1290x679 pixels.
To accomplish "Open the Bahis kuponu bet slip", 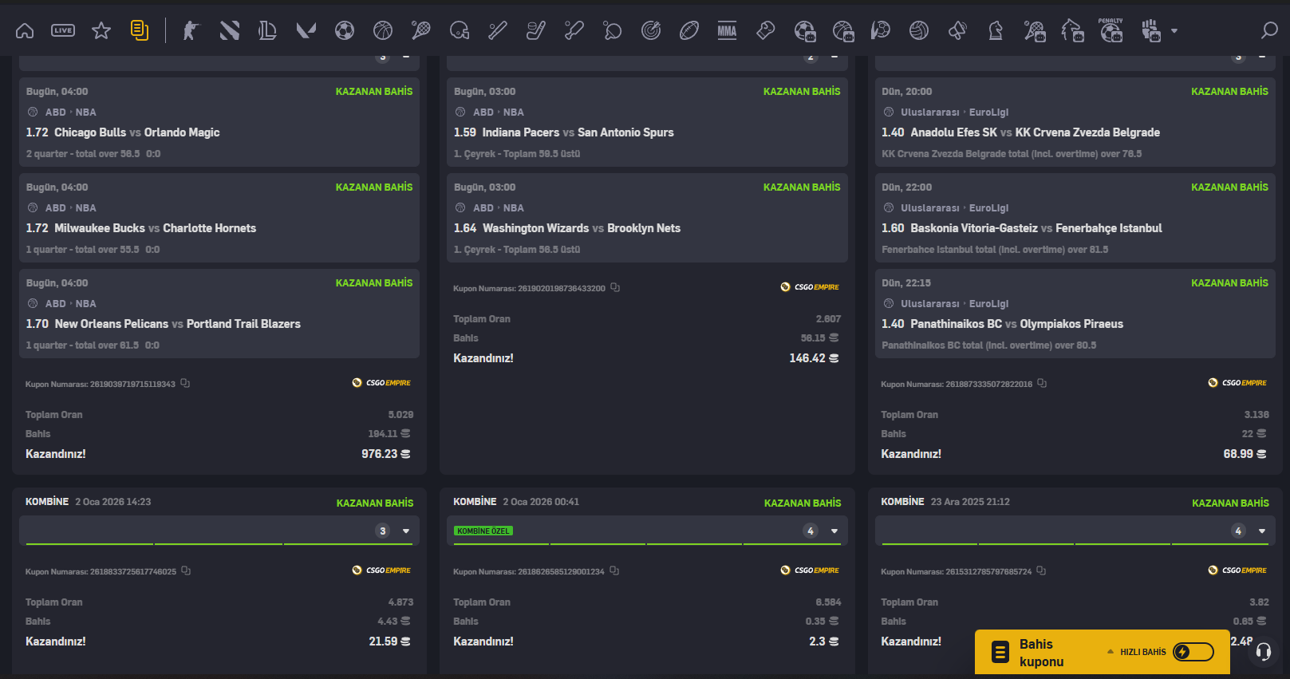I will (x=1041, y=653).
